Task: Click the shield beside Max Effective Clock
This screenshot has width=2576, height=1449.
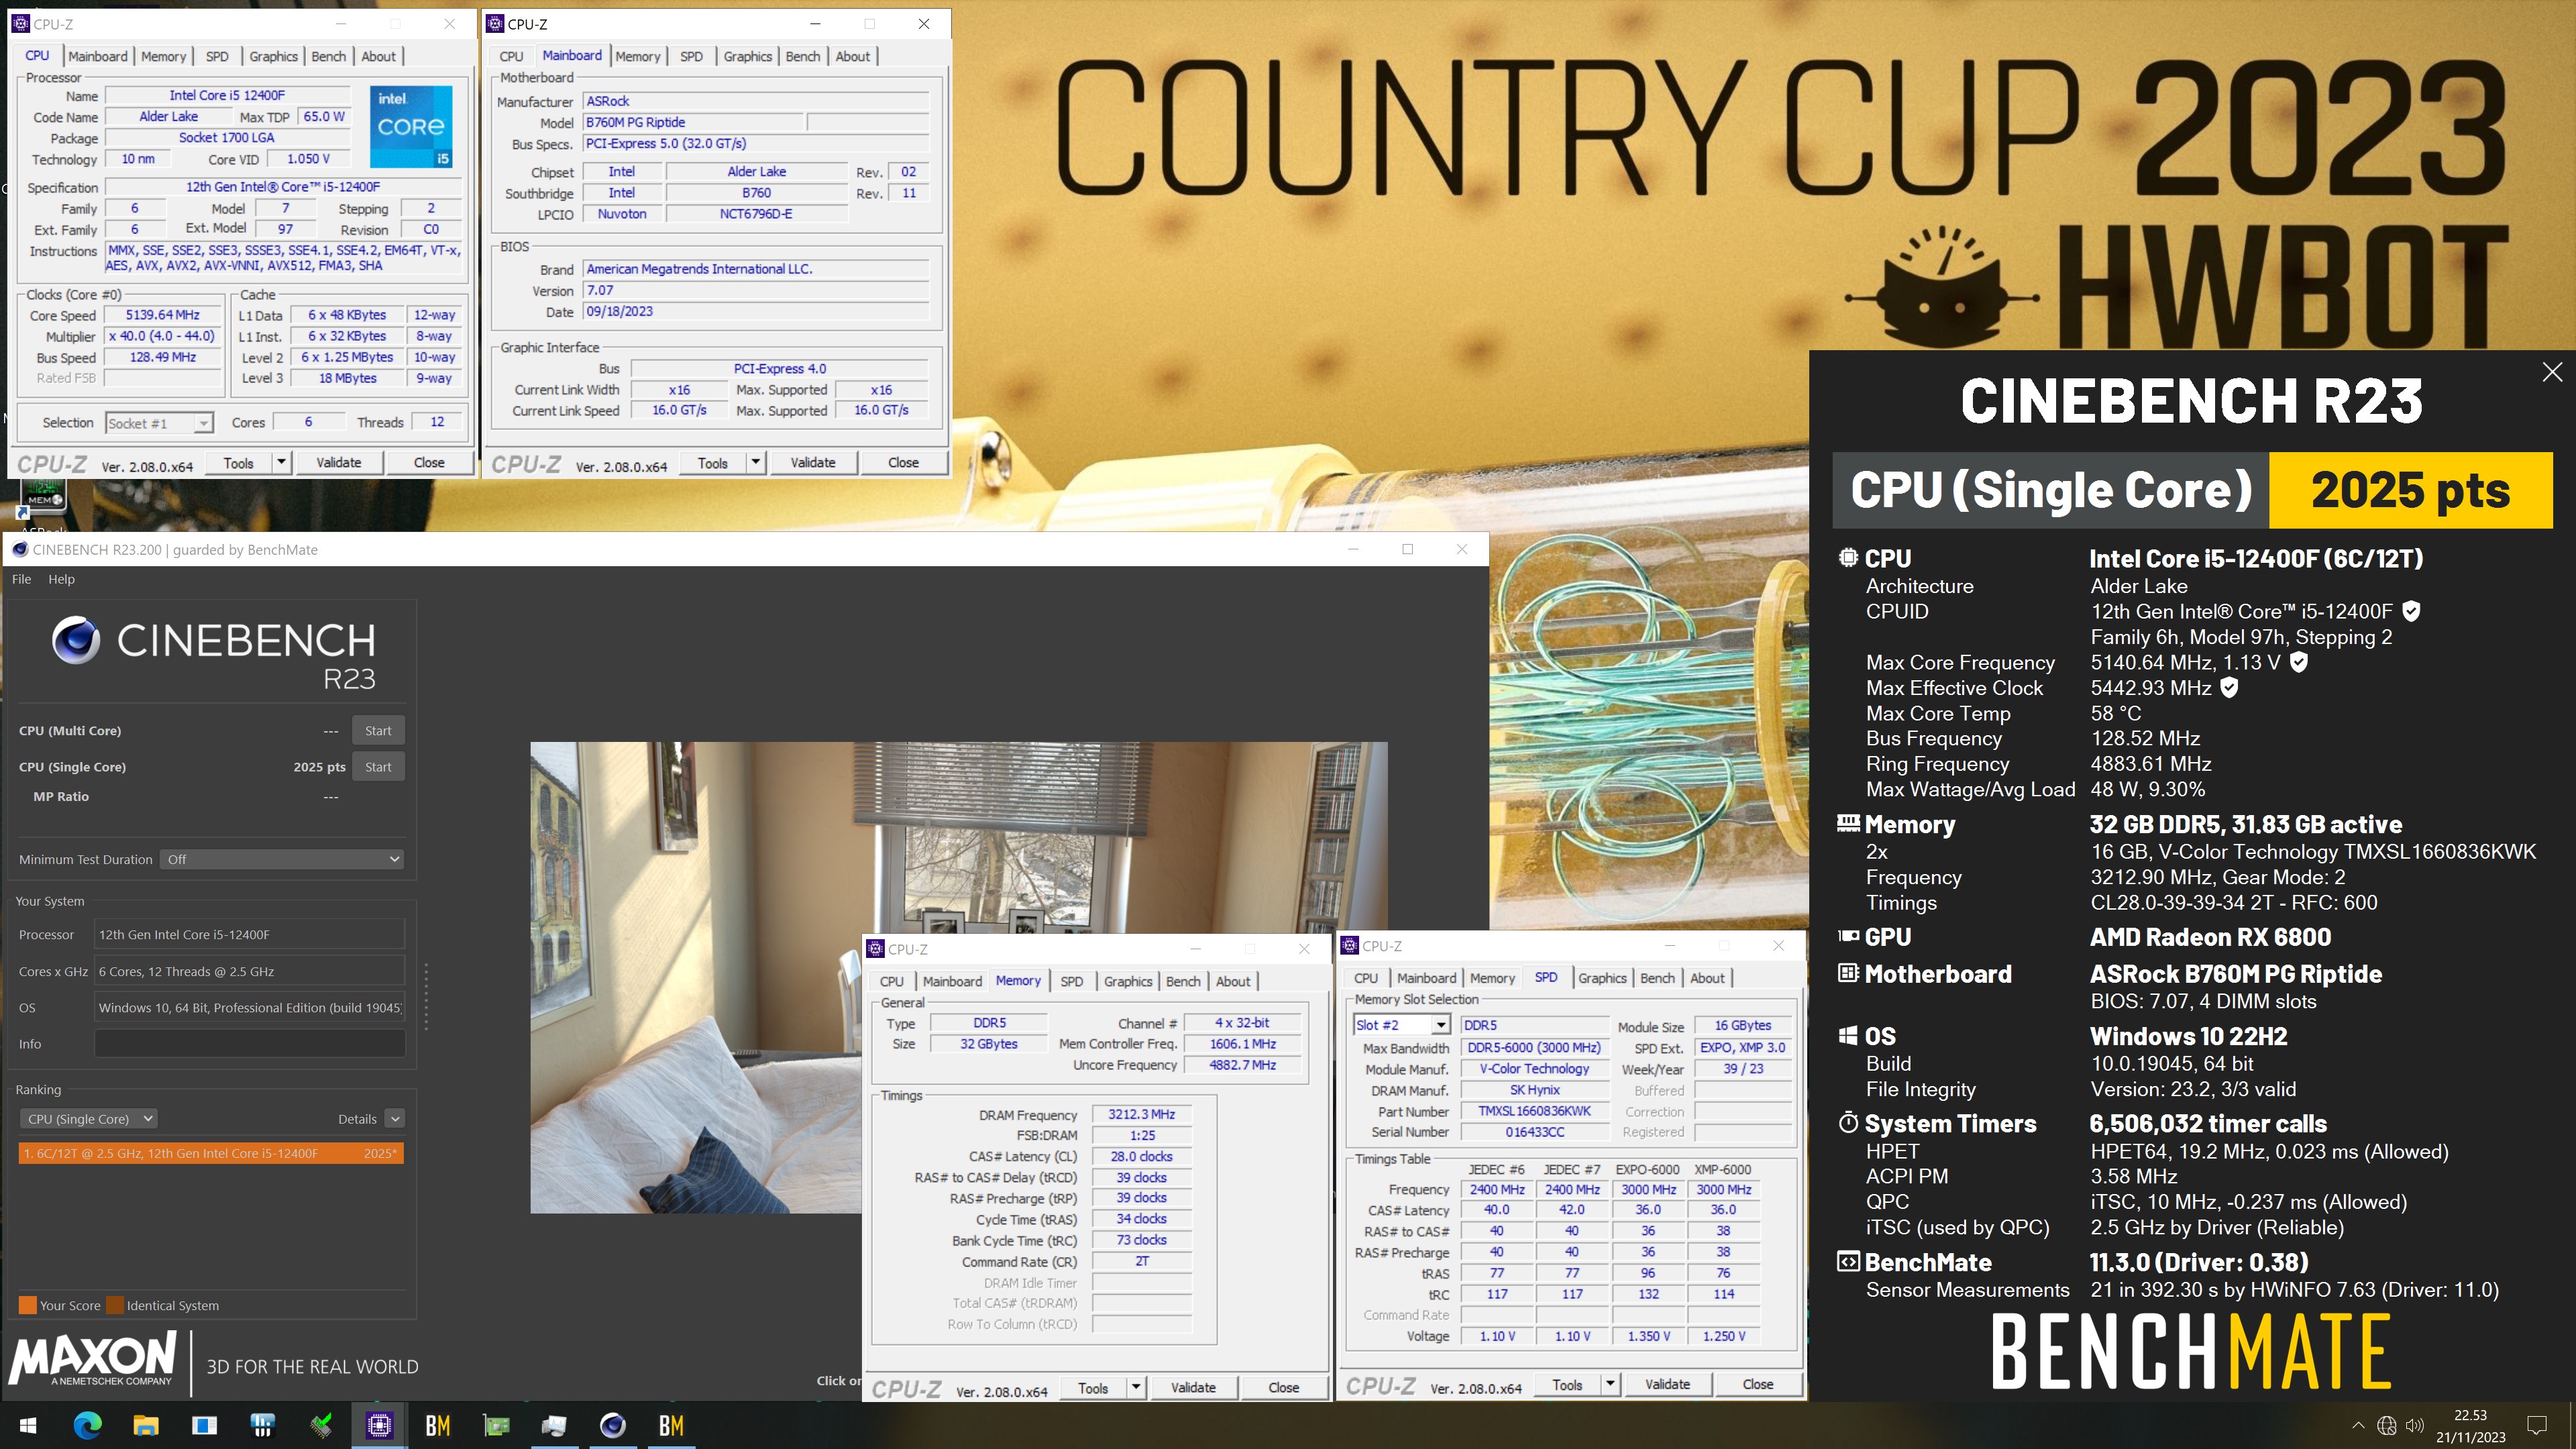Action: tap(2229, 688)
